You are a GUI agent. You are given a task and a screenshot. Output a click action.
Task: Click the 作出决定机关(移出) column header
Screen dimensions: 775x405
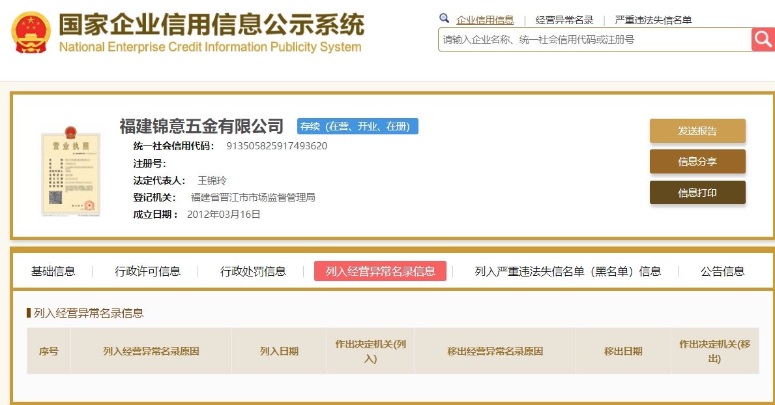click(x=714, y=351)
